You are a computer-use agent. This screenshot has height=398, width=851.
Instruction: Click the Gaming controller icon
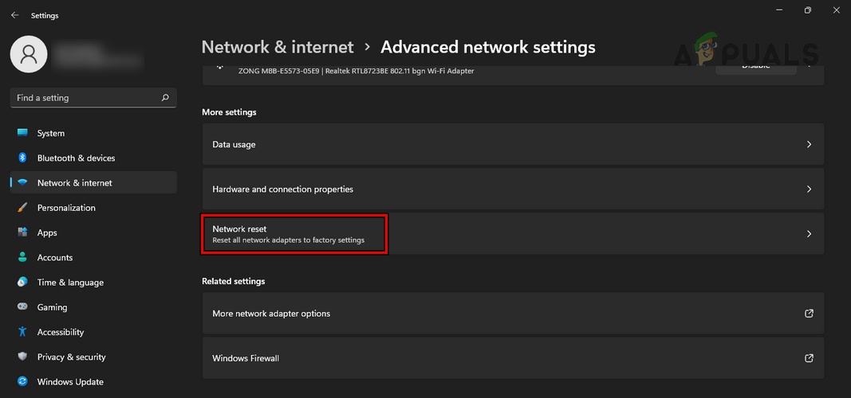(22, 307)
